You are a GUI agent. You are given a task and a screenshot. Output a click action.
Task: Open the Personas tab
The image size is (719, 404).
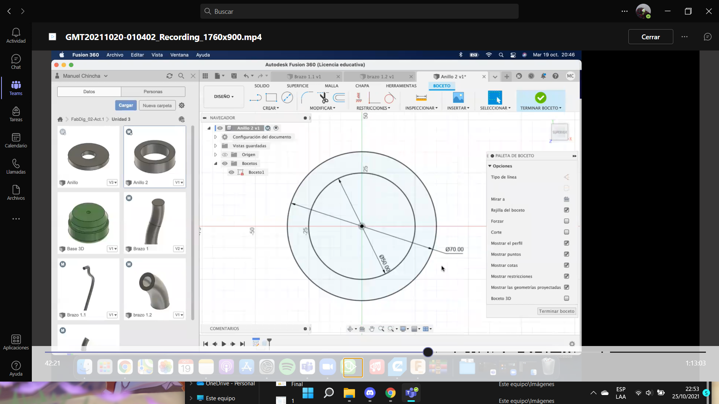point(153,92)
